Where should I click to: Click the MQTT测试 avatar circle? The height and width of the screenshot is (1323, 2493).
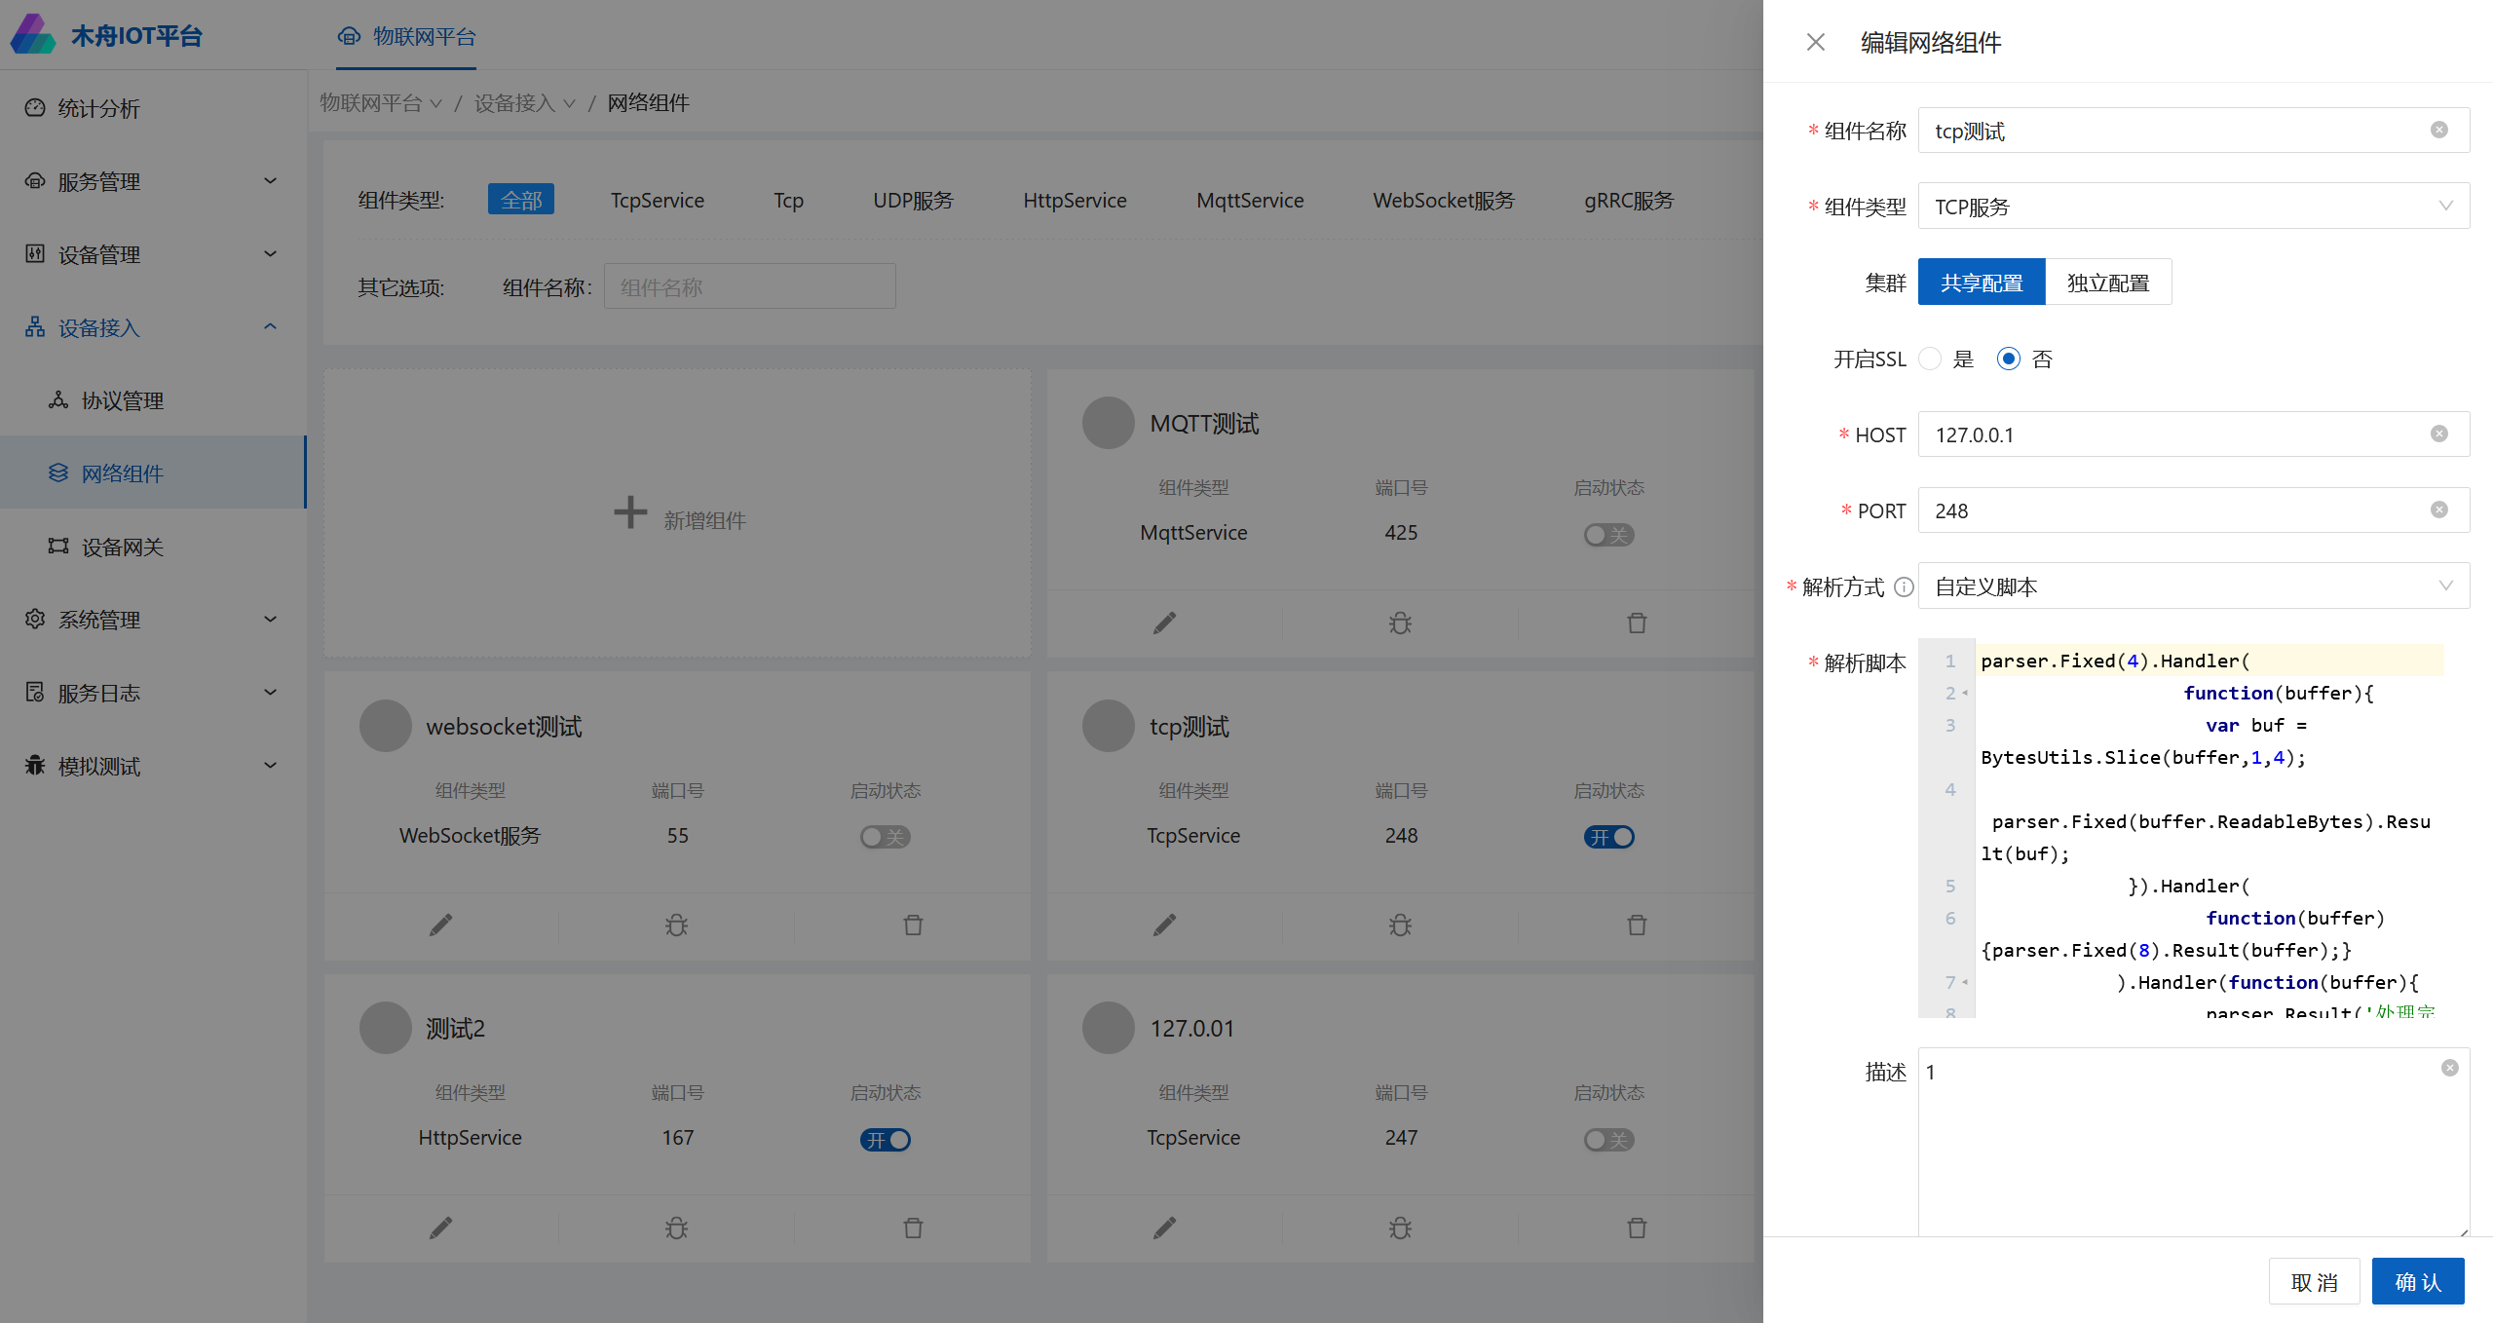(x=1108, y=423)
